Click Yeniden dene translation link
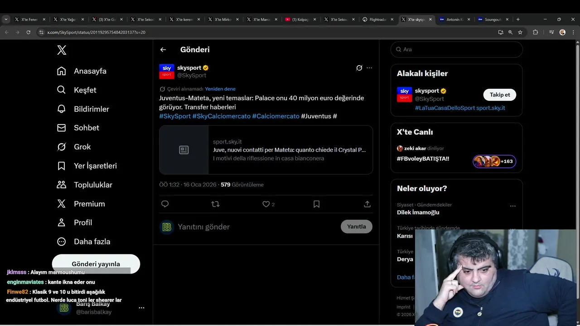Image resolution: width=580 pixels, height=326 pixels. pyautogui.click(x=220, y=89)
